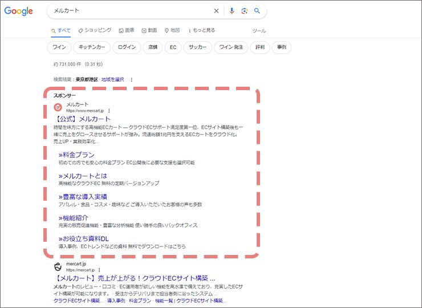Start voice search with the microphone icon
This screenshot has height=308, width=422.
pos(232,11)
